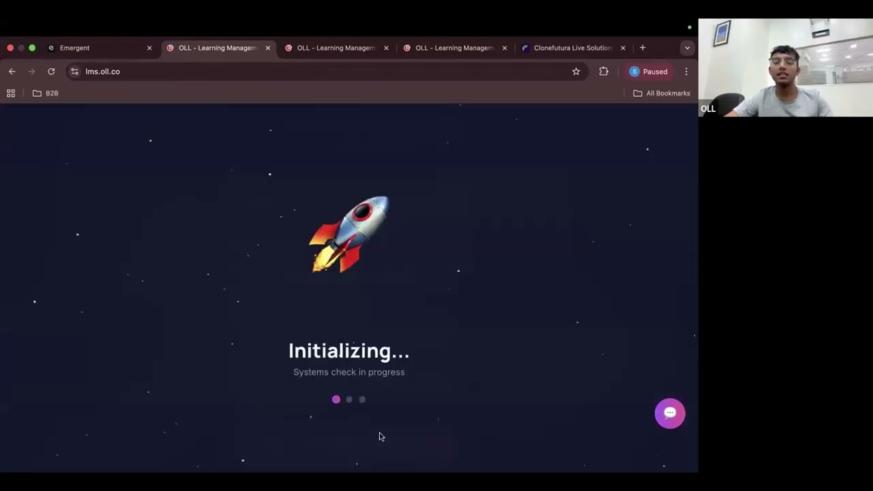Click the pink loading progress dot

coord(336,400)
